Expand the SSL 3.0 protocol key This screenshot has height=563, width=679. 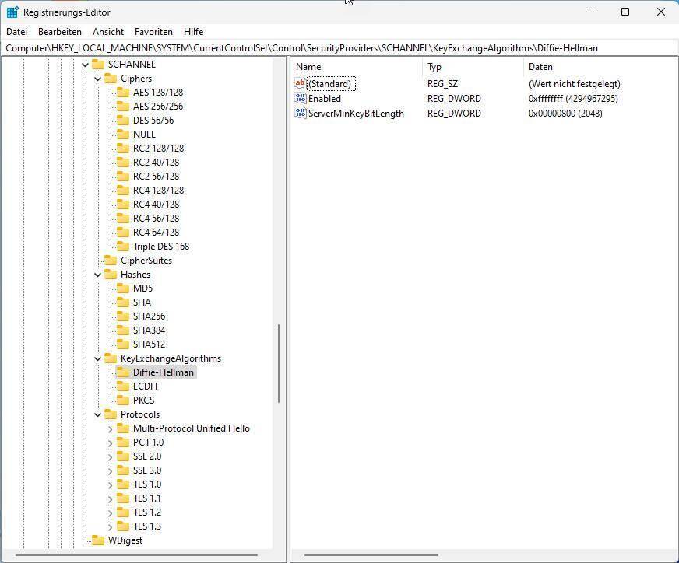tap(111, 470)
